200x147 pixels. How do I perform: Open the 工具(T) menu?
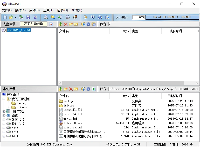coord(48,10)
